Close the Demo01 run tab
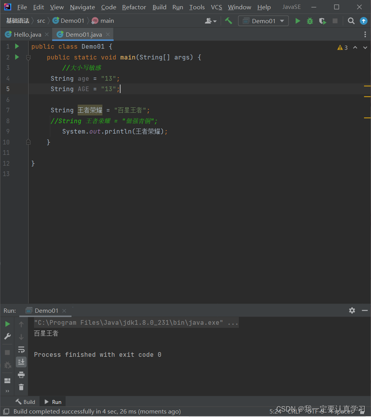 pyautogui.click(x=64, y=310)
